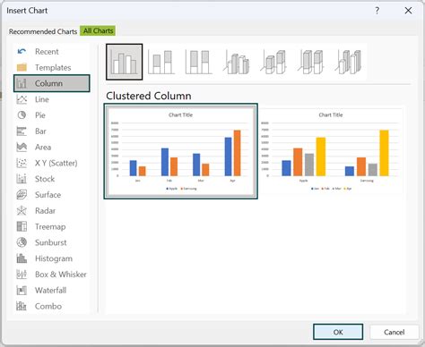Select the Templates label in chart list
Screen dimensions: 425x347
coord(53,67)
